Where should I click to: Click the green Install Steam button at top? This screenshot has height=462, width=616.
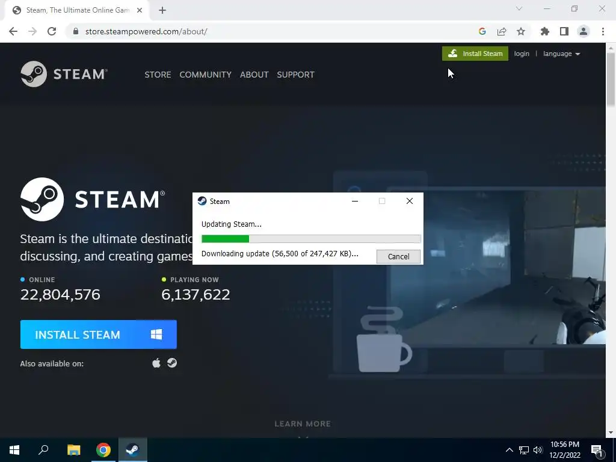click(x=475, y=54)
